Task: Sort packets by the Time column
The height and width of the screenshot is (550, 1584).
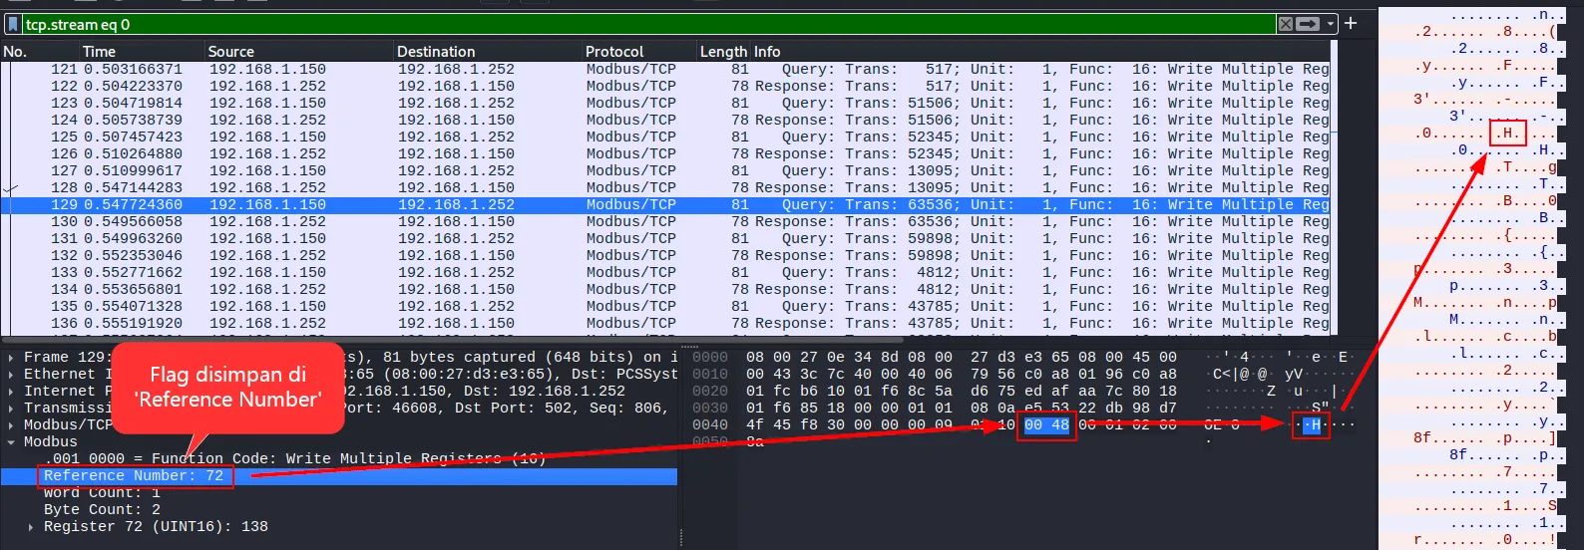Action: (x=99, y=51)
